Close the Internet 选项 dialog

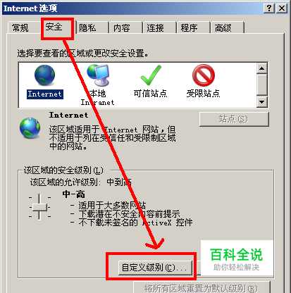coord(282,8)
